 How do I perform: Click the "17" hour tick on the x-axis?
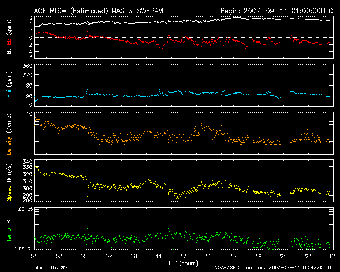pyautogui.click(x=234, y=256)
